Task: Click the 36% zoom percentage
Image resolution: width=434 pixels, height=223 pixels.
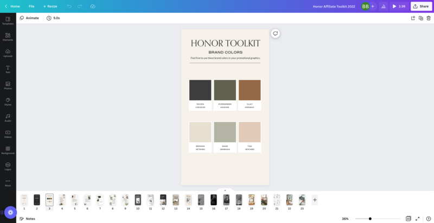Action: point(345,219)
